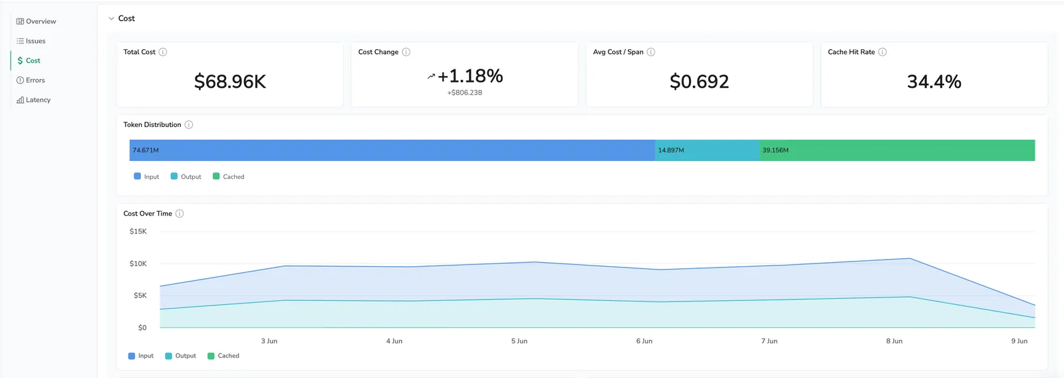Click the 6 Jun axis label

(x=644, y=341)
